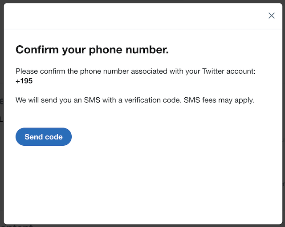The image size is (285, 227).
Task: Click the 'SMS fees may apply' text
Action: pos(219,100)
